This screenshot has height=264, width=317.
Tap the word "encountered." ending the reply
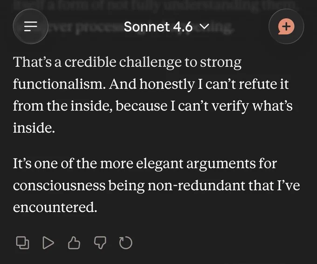coord(55,207)
